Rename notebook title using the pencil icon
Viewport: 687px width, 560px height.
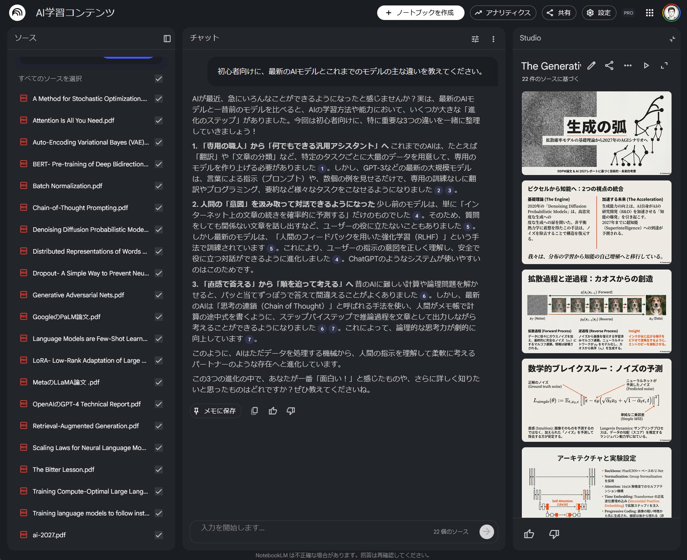(591, 66)
